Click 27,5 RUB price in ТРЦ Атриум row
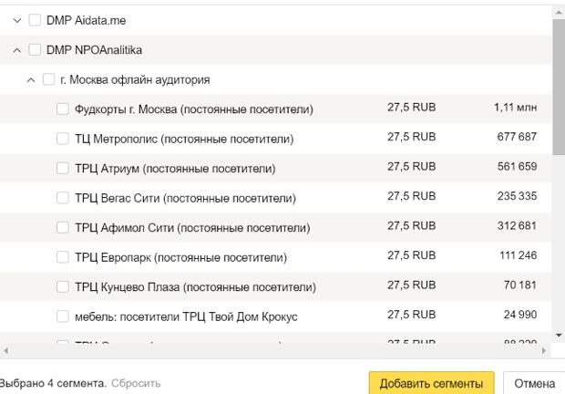This screenshot has height=394, width=565. [412, 166]
